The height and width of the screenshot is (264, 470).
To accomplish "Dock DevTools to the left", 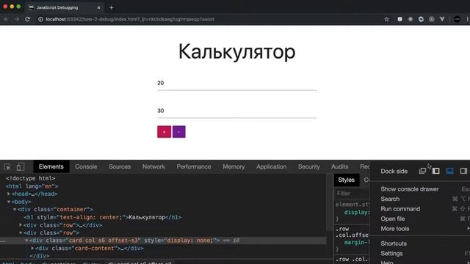I will tap(435, 171).
